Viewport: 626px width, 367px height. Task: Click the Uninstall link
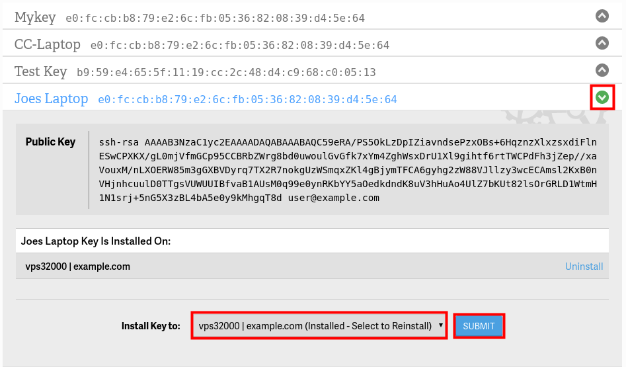click(x=584, y=266)
